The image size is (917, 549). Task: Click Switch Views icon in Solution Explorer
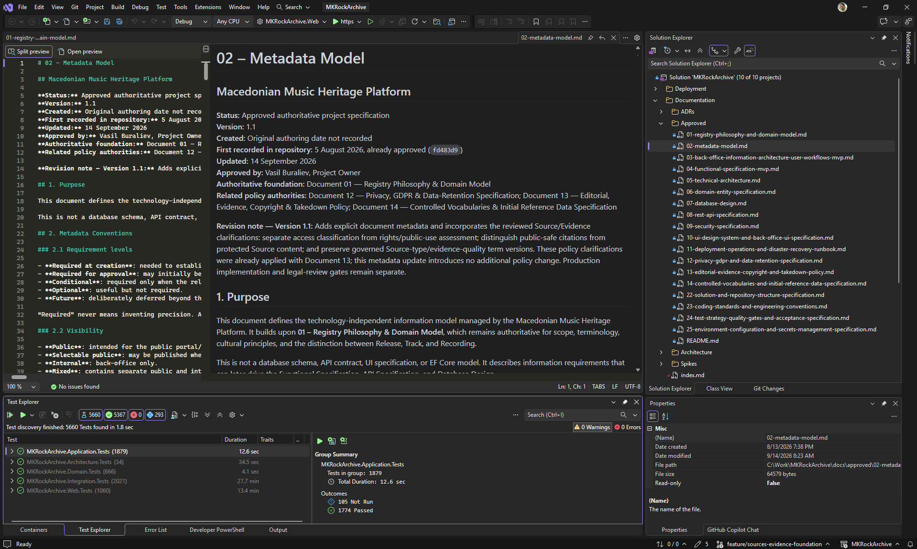(653, 51)
